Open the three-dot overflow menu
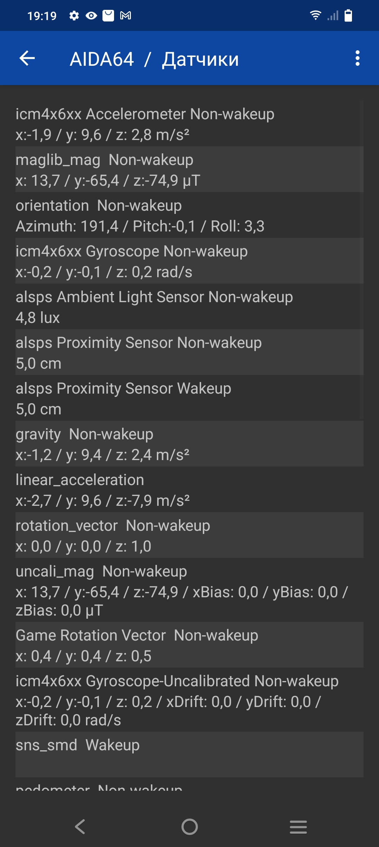The image size is (379, 847). (x=357, y=58)
